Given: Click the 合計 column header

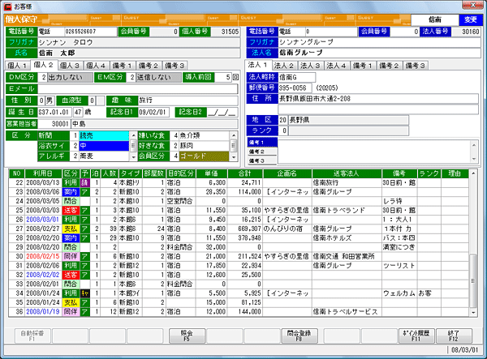Looking at the screenshot, I should point(245,173).
